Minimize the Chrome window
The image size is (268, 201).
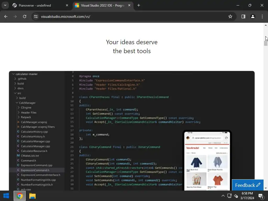pos(238,5)
